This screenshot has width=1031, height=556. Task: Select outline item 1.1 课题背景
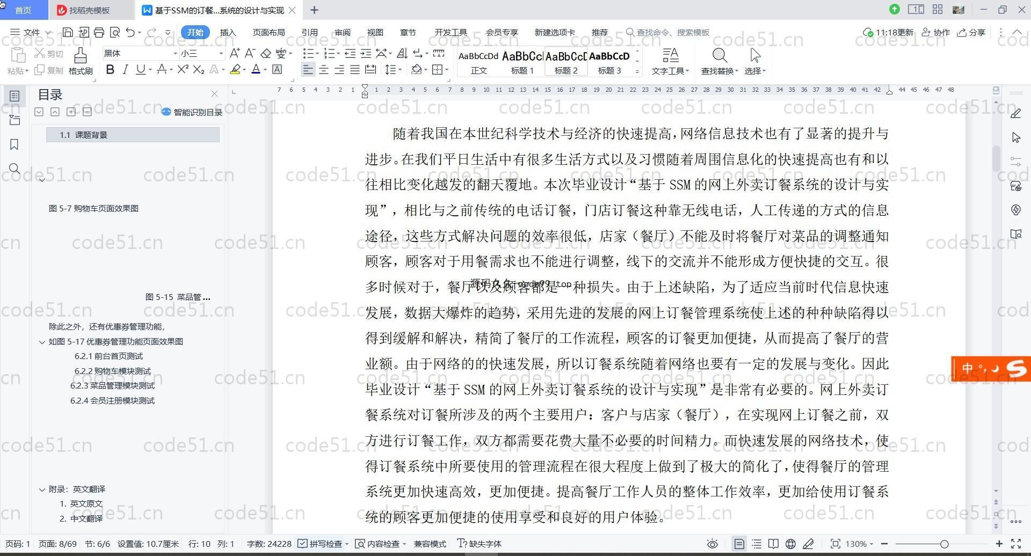click(133, 135)
